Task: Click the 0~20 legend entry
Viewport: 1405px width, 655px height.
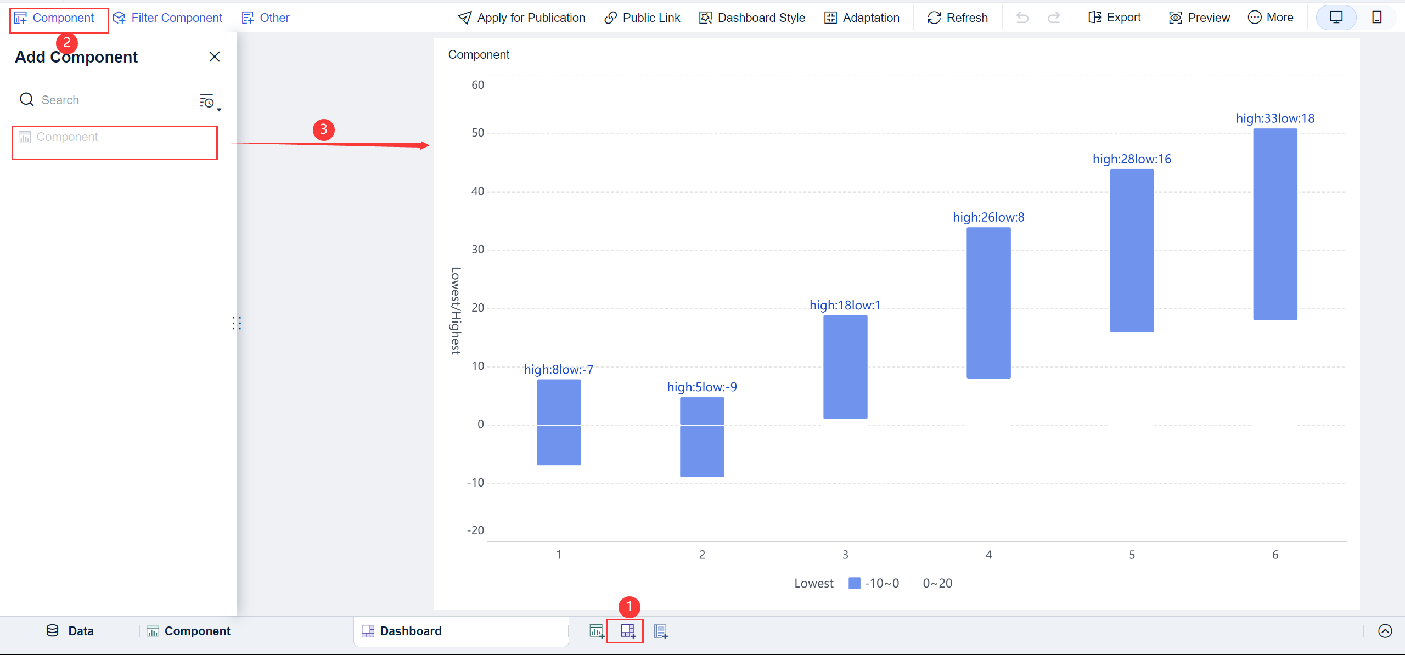Action: tap(937, 583)
